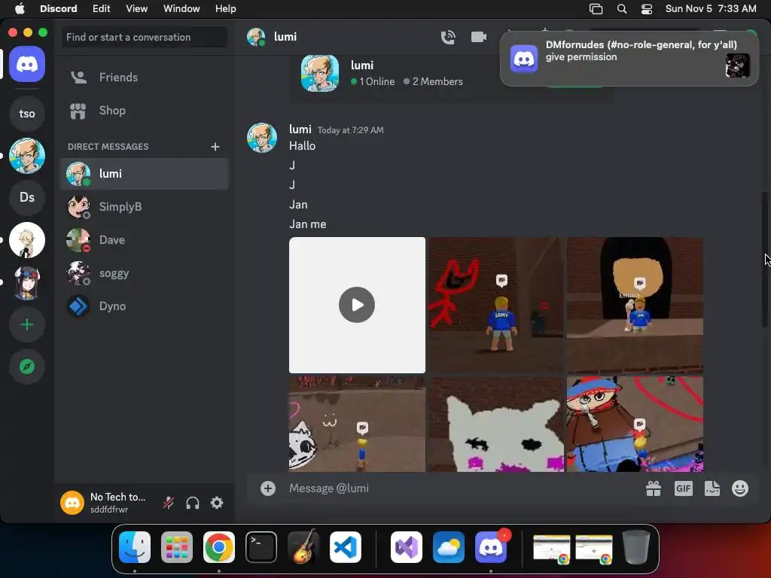Screen dimensions: 771x578
Task: Click upload attachment plus button
Action: 268,488
